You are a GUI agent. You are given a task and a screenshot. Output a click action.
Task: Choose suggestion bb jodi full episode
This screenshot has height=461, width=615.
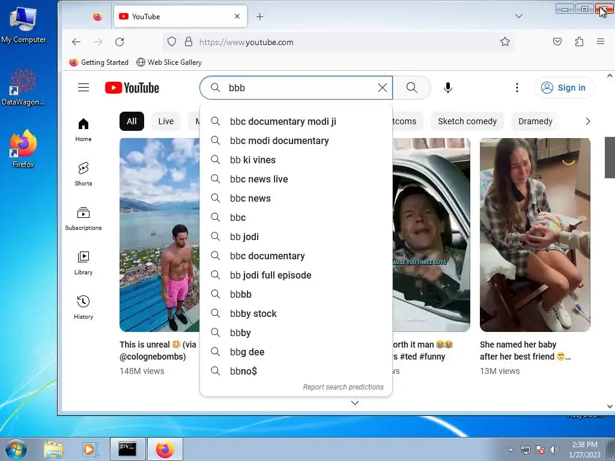coord(296,275)
